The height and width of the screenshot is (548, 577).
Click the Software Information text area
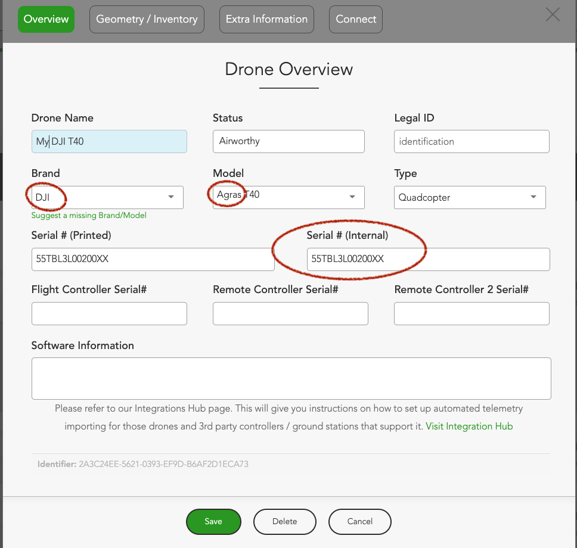(x=291, y=378)
